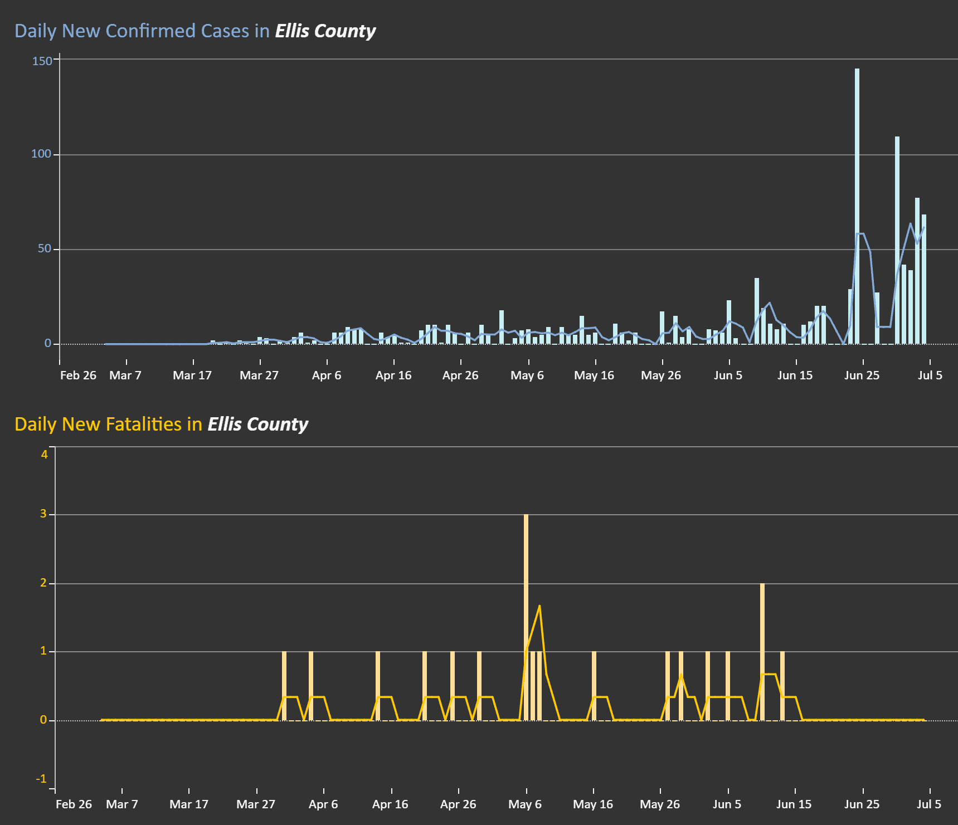Click 'Apr 26' on the fatalities chart x-axis
The image size is (958, 825).
(458, 804)
